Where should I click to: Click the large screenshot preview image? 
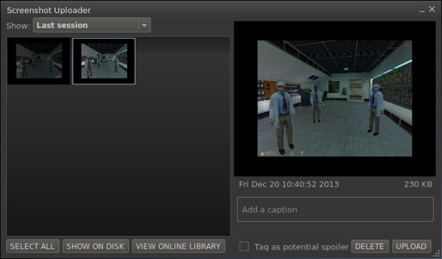334,98
